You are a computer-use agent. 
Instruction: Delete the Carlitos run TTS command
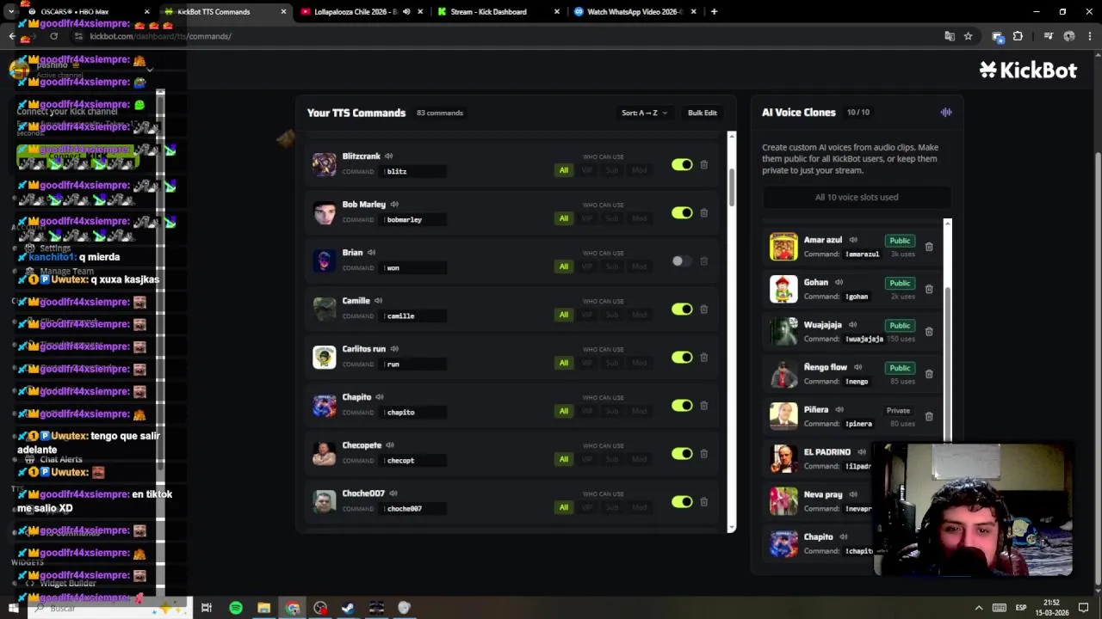pyautogui.click(x=703, y=357)
